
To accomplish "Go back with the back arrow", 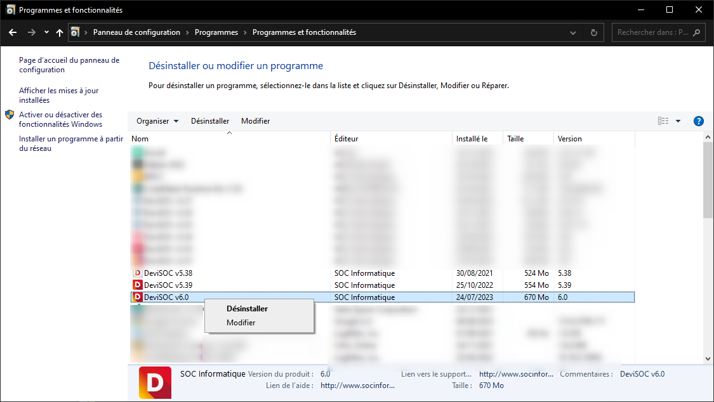I will tap(13, 32).
